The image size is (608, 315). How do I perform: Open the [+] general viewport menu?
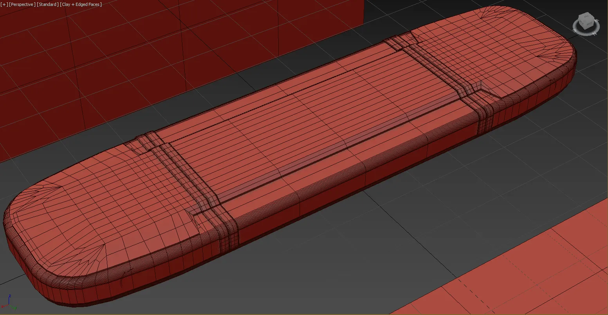pyautogui.click(x=4, y=4)
